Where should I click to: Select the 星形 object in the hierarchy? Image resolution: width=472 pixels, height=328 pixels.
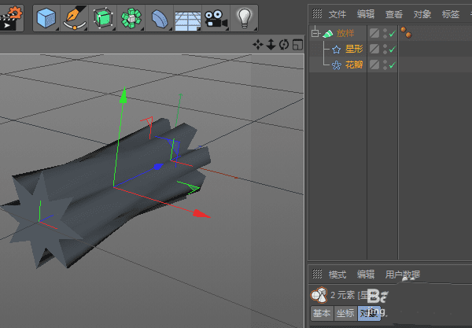coord(354,49)
